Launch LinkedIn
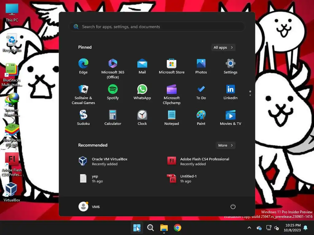The height and width of the screenshot is (235, 314). click(x=231, y=92)
